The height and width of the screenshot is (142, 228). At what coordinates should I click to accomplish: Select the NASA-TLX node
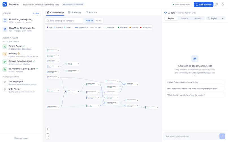tap(73, 64)
